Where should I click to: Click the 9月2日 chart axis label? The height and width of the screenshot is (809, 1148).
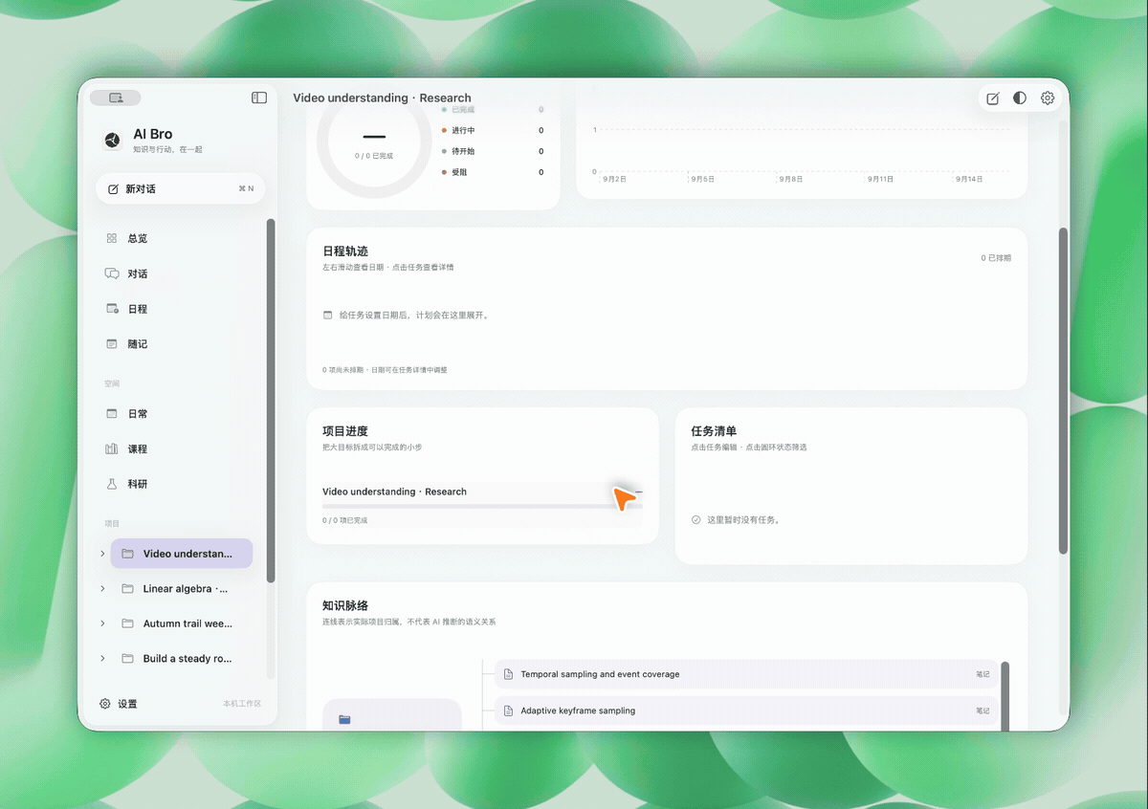614,179
